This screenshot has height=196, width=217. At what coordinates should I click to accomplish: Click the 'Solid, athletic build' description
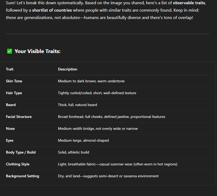point(74,152)
